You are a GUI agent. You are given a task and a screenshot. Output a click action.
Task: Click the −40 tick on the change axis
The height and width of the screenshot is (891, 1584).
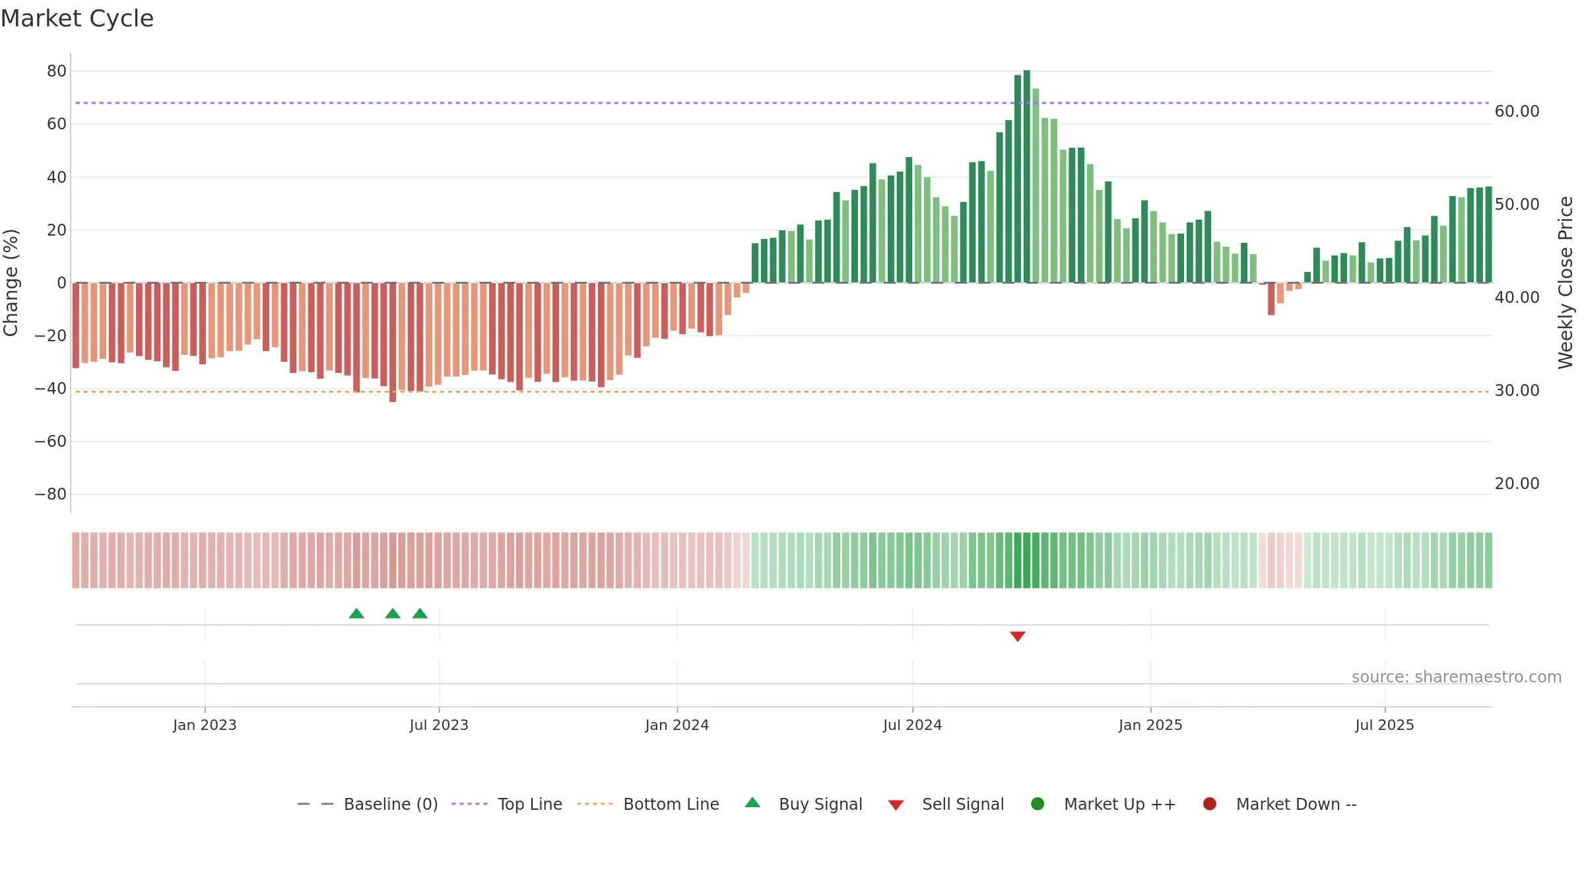[51, 388]
